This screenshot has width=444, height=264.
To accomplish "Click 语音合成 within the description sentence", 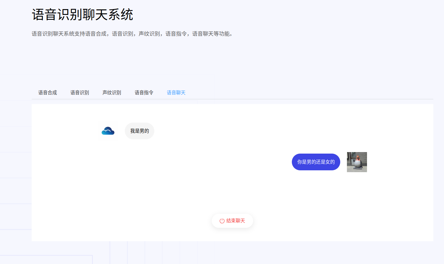I will tap(96, 34).
